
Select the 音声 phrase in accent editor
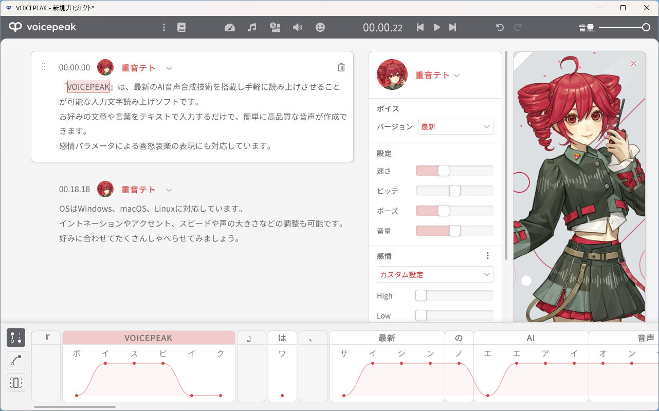coord(624,338)
